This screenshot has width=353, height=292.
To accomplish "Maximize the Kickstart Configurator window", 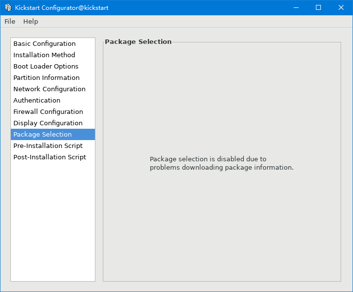I will pos(318,7).
